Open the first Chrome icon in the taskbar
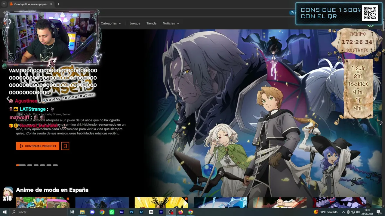Image resolution: width=385 pixels, height=216 pixels. (102, 212)
